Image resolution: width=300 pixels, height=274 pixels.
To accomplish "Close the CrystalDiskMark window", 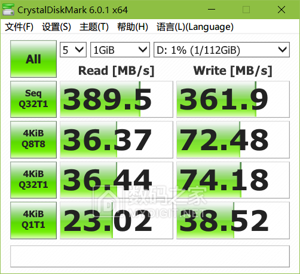I will tap(281, 10).
